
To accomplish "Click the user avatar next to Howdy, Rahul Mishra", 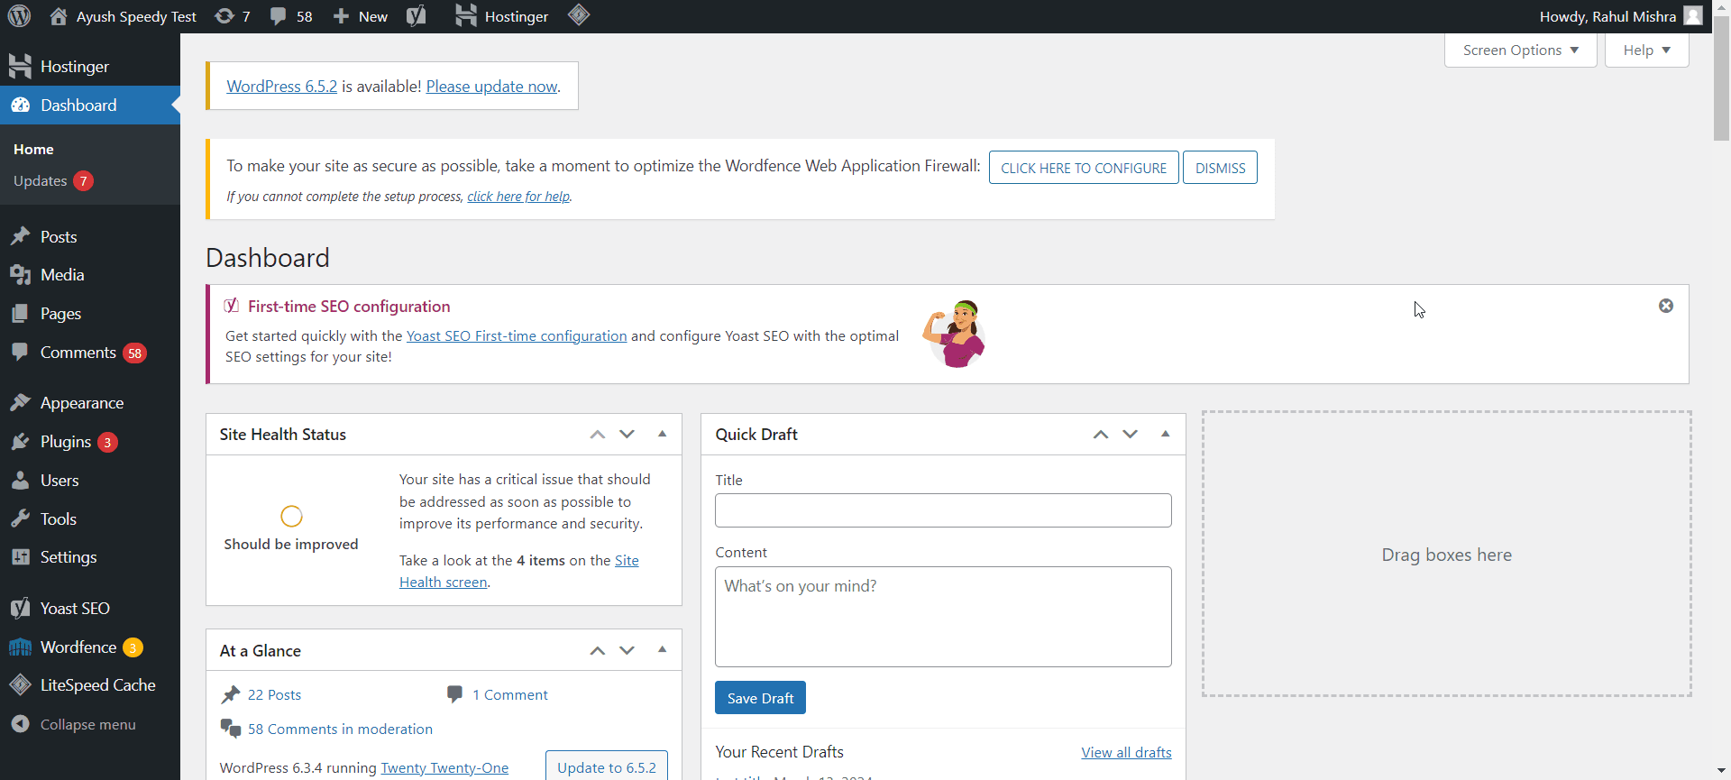I will point(1693,16).
